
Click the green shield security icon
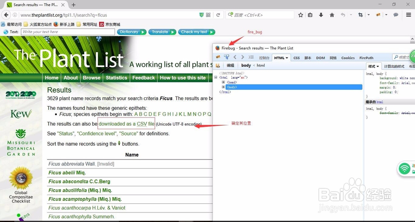(x=202, y=15)
